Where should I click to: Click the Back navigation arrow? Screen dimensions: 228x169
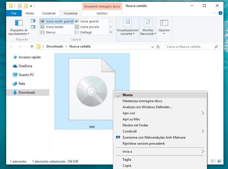tap(12, 47)
